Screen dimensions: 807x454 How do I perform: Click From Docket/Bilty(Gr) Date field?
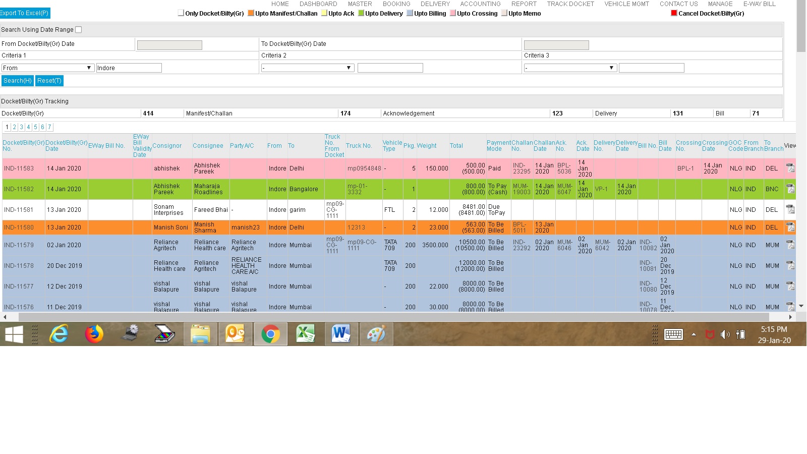tap(169, 45)
